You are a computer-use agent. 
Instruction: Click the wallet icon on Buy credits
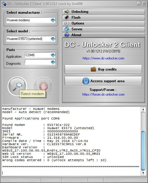click(x=93, y=69)
